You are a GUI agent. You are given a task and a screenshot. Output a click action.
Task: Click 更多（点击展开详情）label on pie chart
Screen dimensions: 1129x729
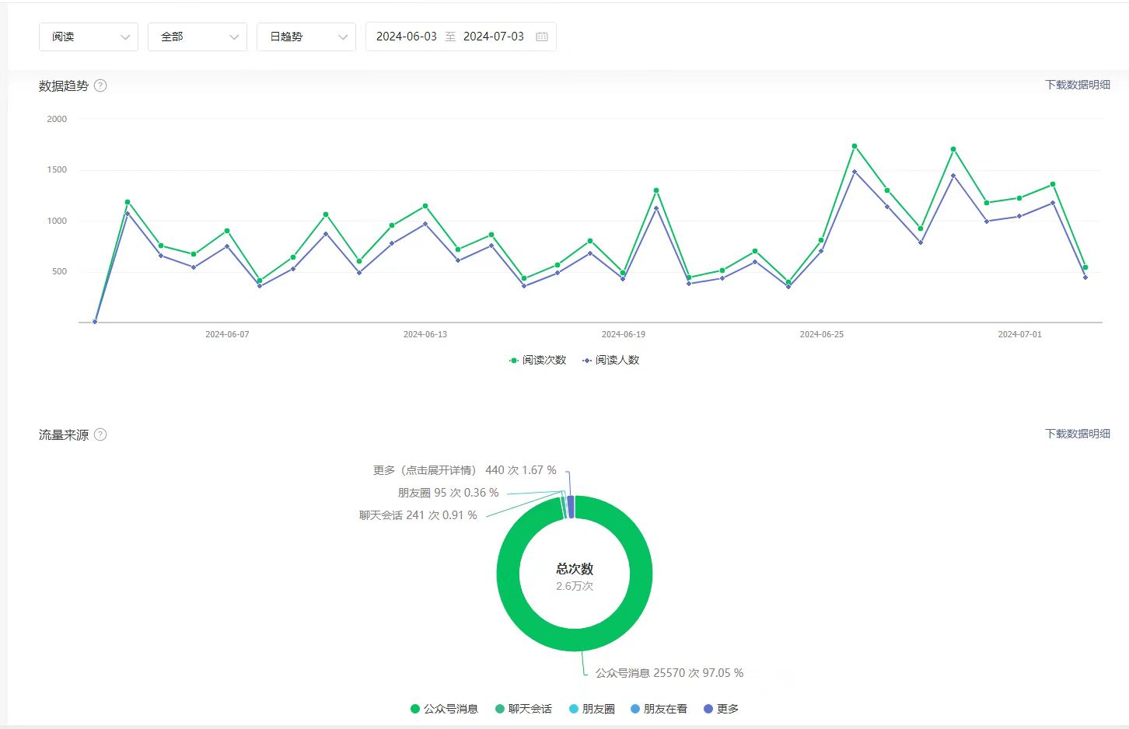[424, 470]
